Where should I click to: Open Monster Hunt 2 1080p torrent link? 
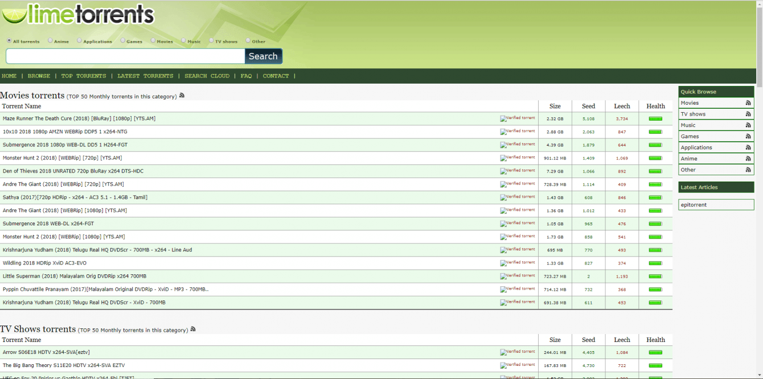point(64,237)
